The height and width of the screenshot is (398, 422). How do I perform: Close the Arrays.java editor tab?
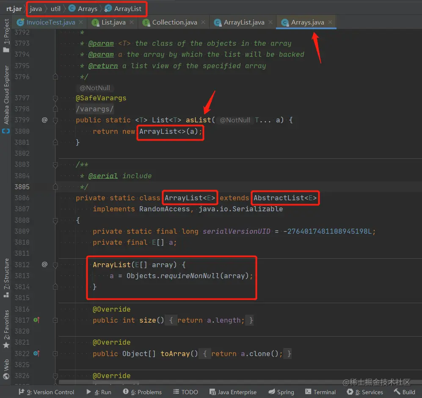tap(330, 22)
